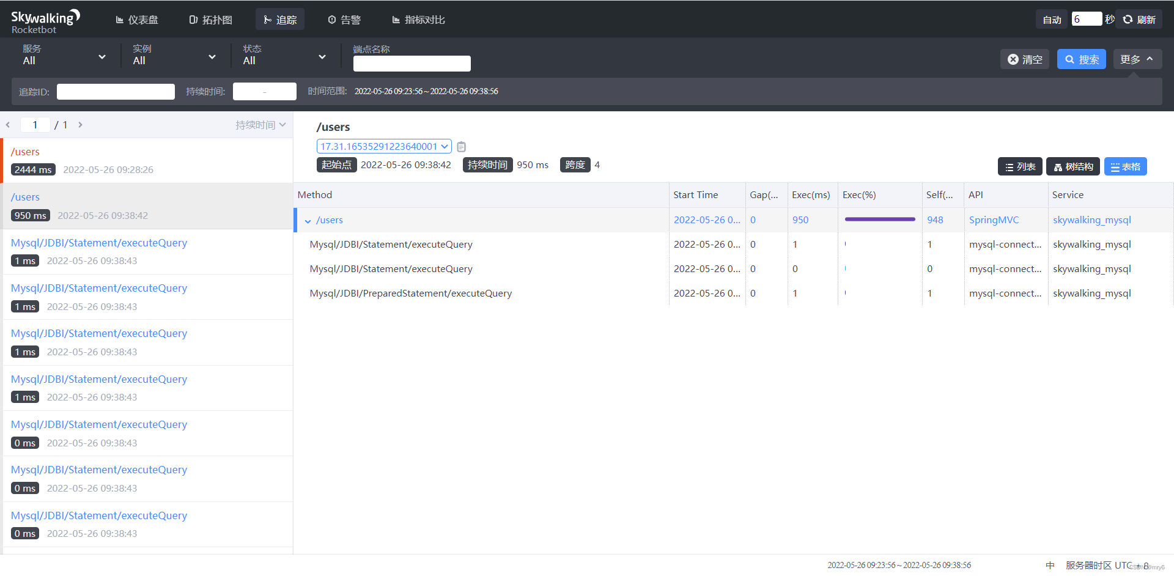Toggle the 自动 auto refresh button
Image resolution: width=1174 pixels, height=576 pixels.
coord(1052,20)
